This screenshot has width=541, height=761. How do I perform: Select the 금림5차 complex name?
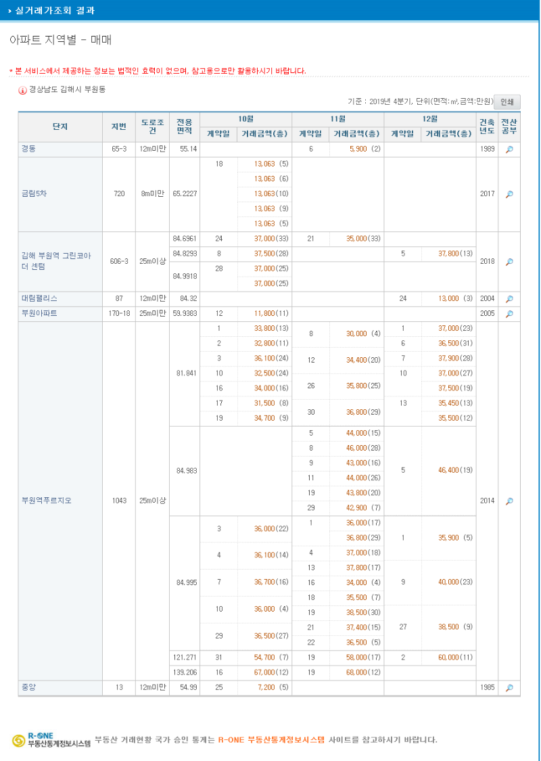tap(32, 193)
